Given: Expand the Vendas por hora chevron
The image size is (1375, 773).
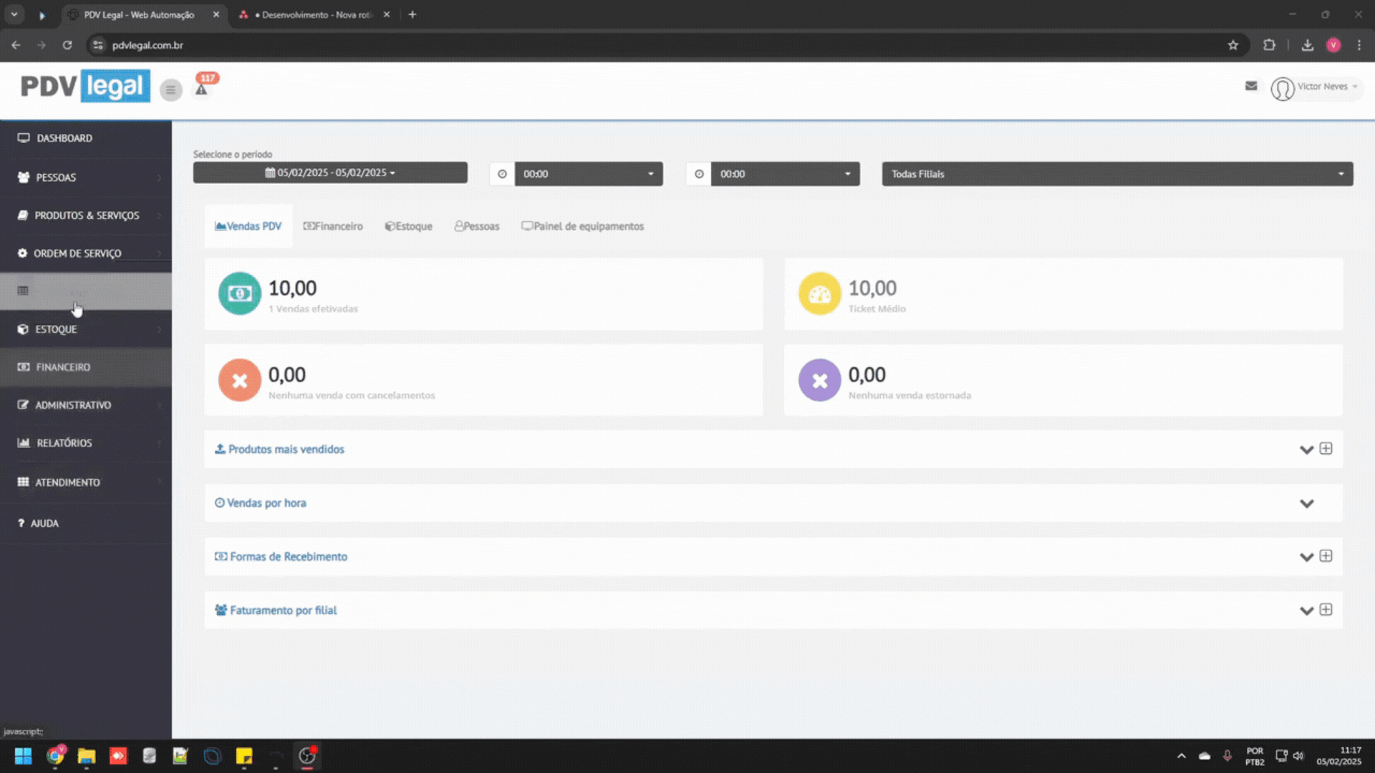Looking at the screenshot, I should coord(1306,504).
